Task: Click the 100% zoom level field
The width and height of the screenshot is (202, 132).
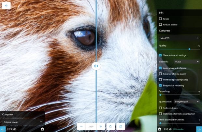Action: pyautogui.click(x=91, y=126)
